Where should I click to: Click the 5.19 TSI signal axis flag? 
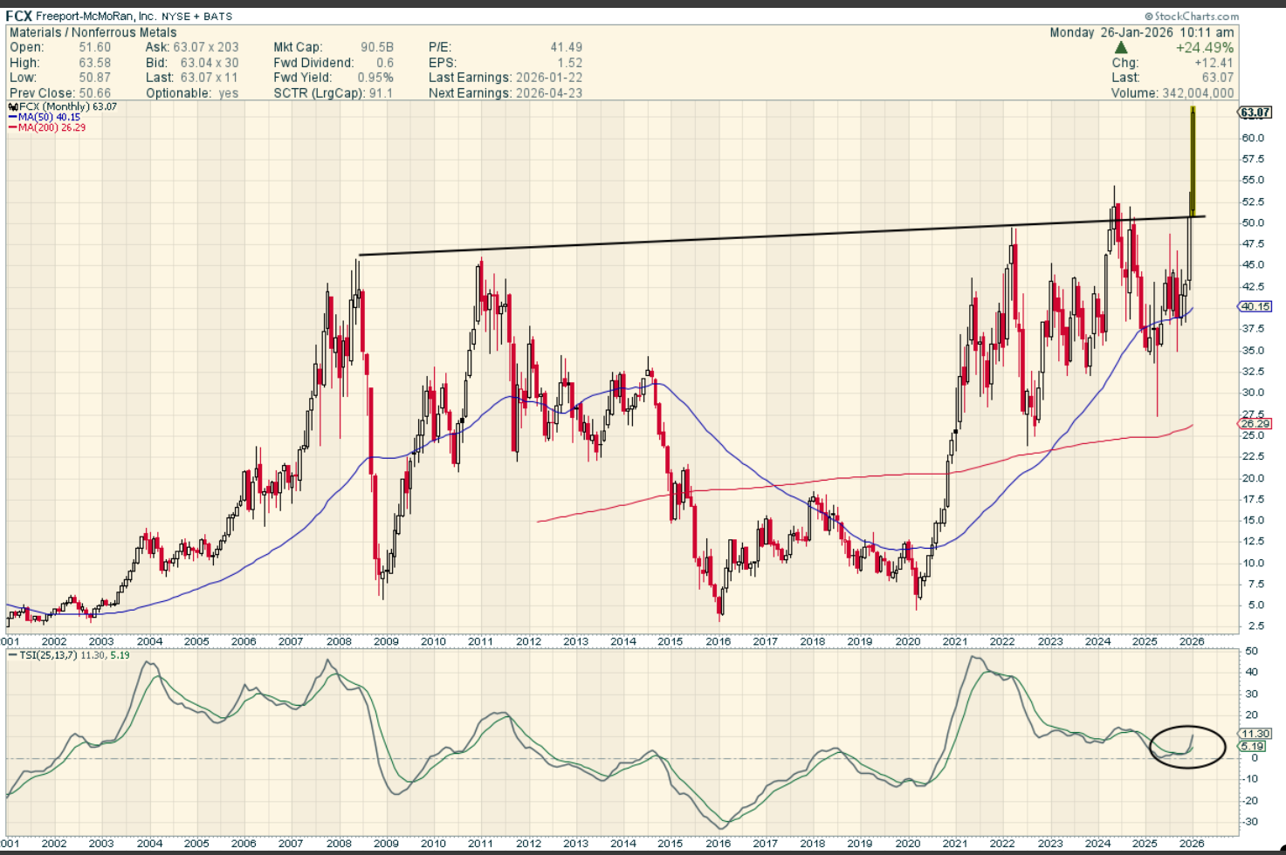[1252, 747]
